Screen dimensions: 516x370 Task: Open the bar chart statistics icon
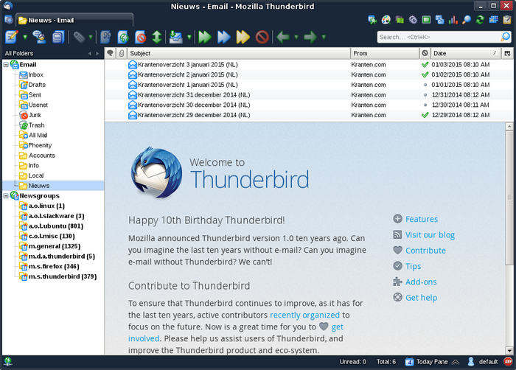tap(453, 20)
